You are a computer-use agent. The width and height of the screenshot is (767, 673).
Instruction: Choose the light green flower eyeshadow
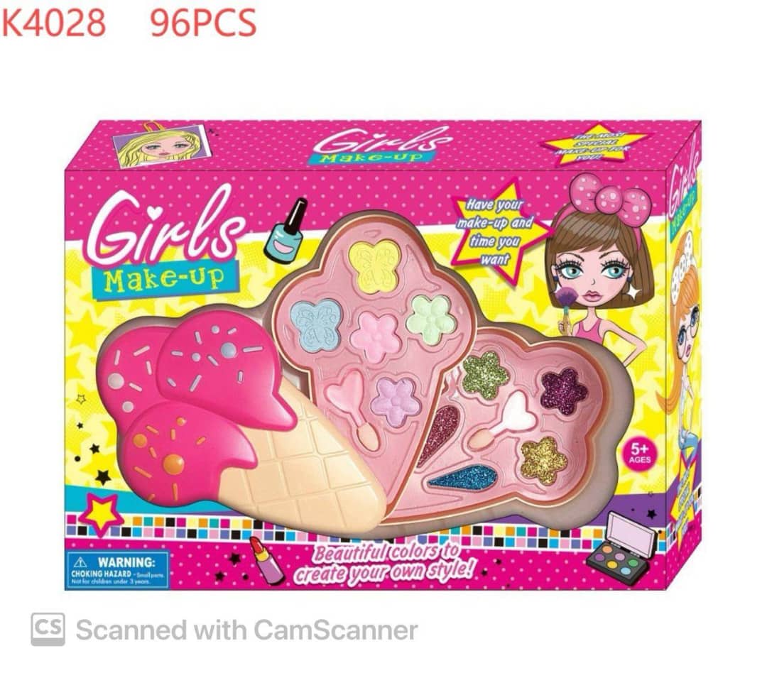coord(432,318)
